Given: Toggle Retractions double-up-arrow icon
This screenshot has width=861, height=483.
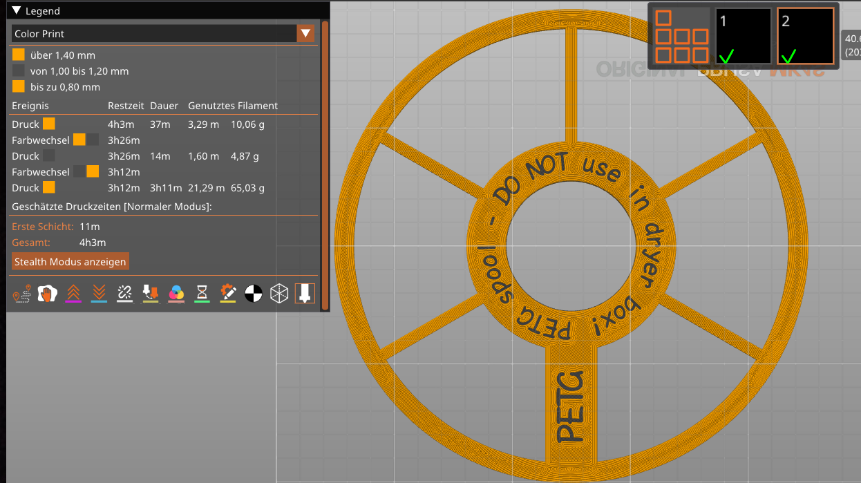Looking at the screenshot, I should pyautogui.click(x=73, y=294).
